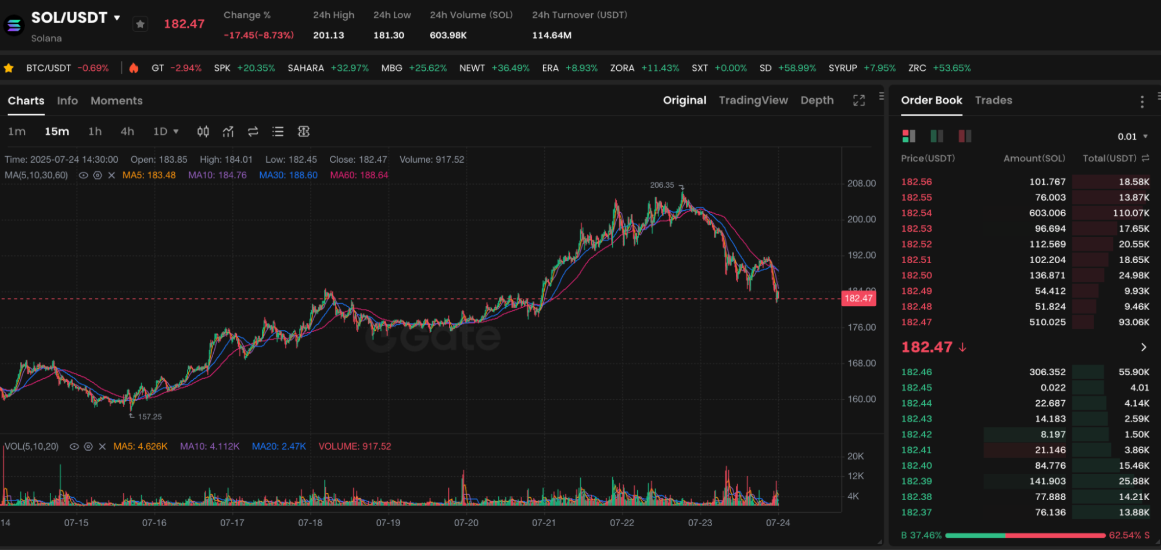The image size is (1161, 550).
Task: Open SPK ticker showing +20.35%
Action: 245,68
